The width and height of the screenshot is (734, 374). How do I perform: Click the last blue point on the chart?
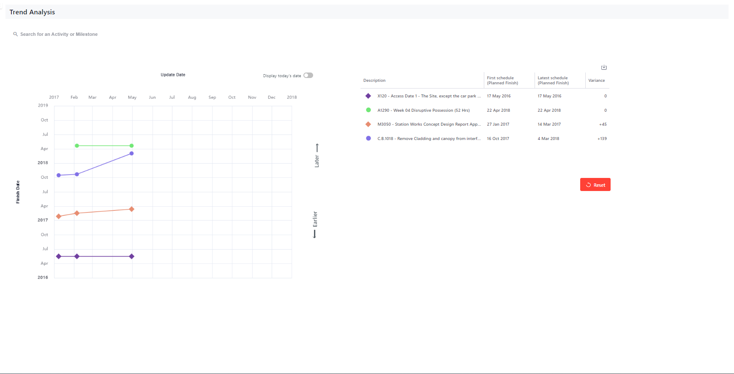(131, 153)
